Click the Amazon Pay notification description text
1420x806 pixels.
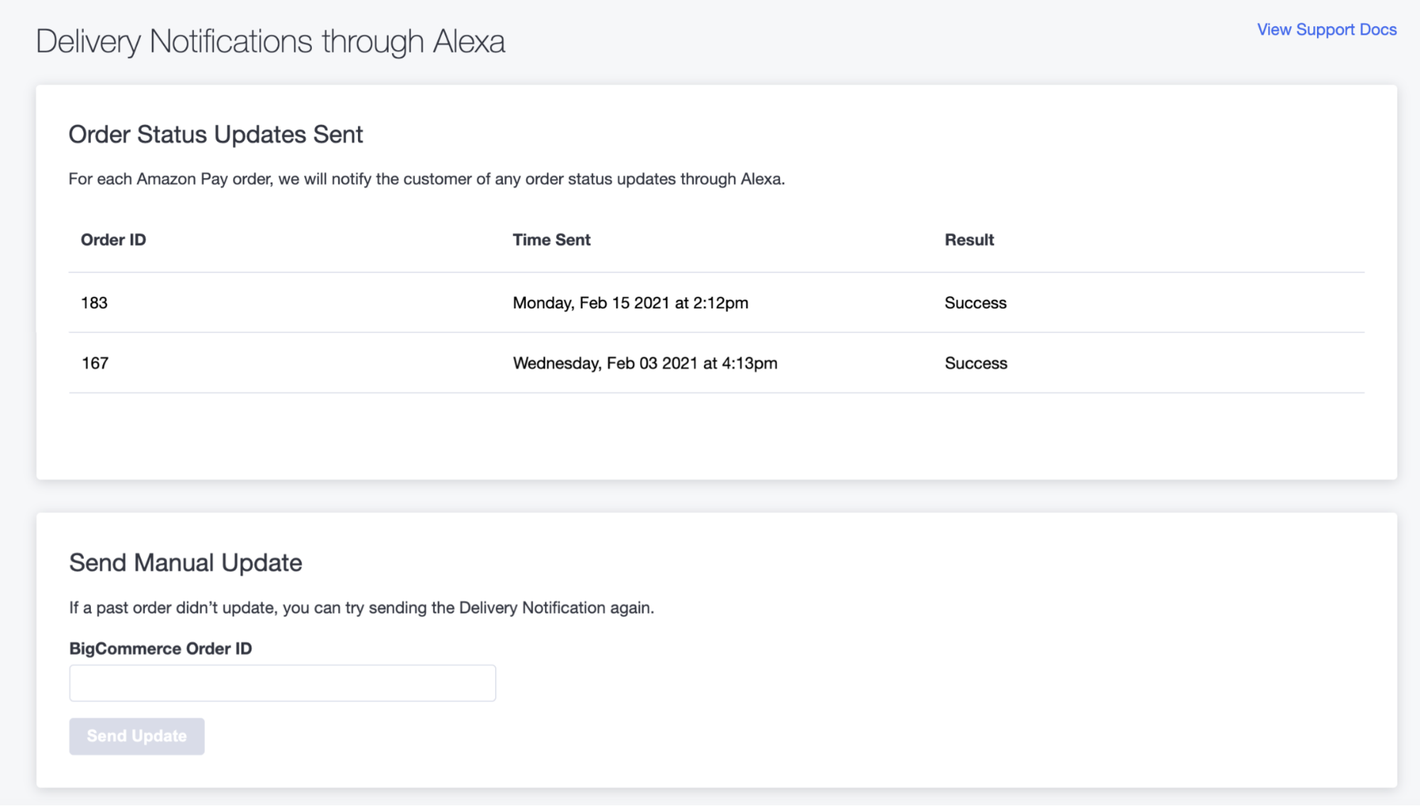(x=427, y=179)
